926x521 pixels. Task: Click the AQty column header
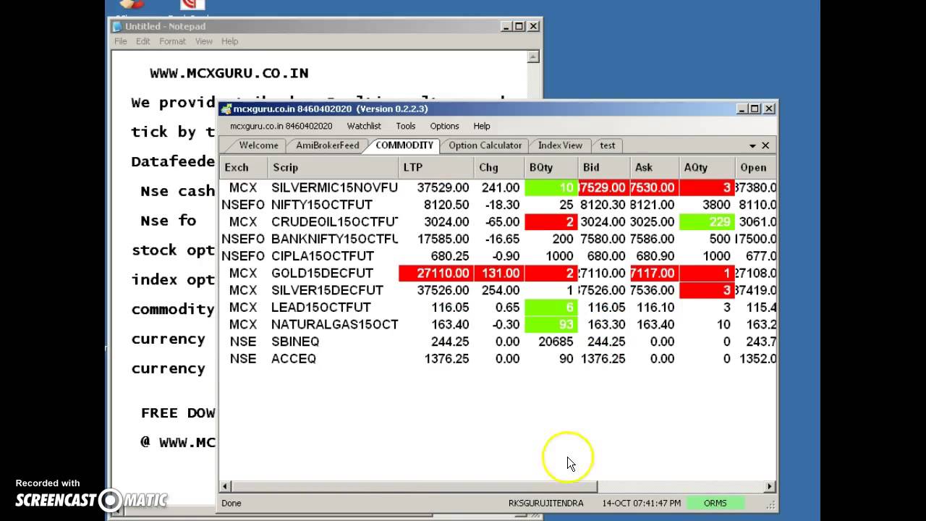point(707,167)
